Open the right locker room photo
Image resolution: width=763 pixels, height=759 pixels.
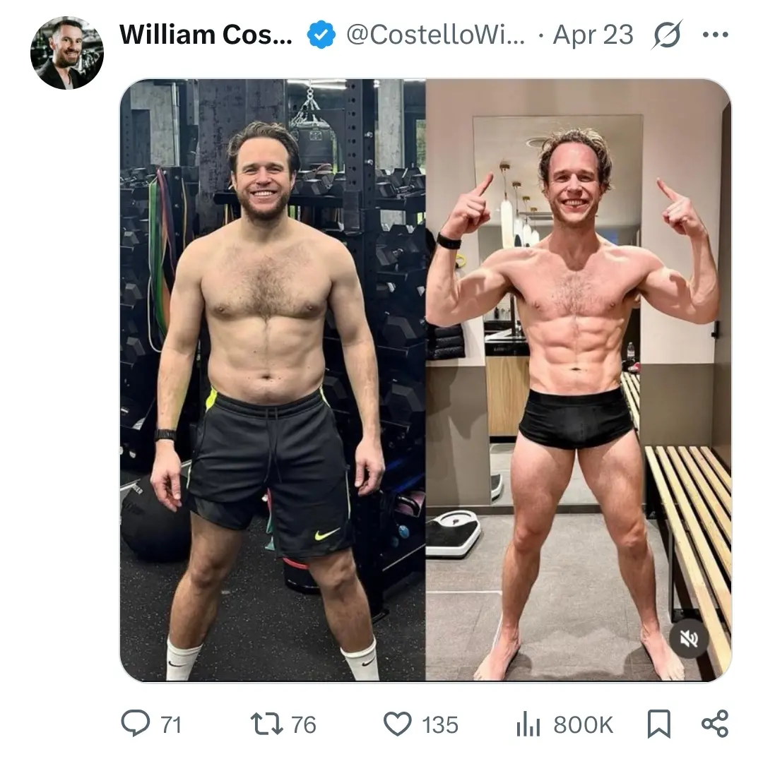(578, 380)
